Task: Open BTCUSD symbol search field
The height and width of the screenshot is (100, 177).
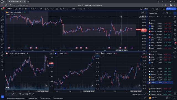Action: pyautogui.click(x=9, y=9)
